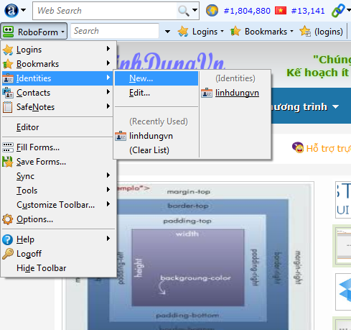Click the Options gear icon
The height and width of the screenshot is (330, 351).
(x=8, y=219)
